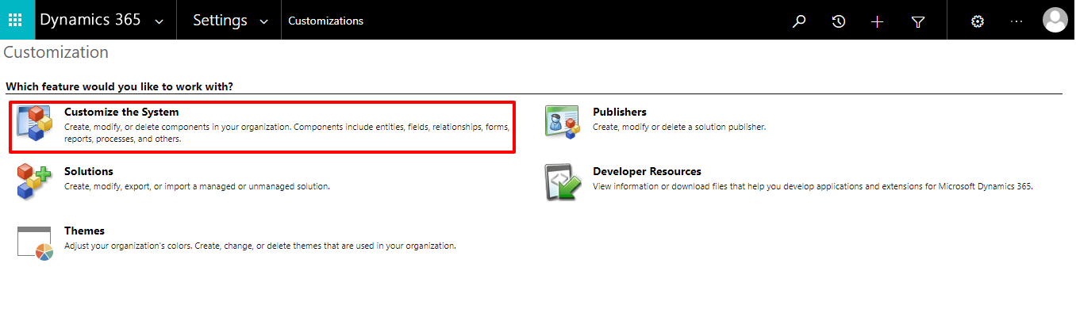The image size is (1076, 328).
Task: Open advanced find funnel icon
Action: click(918, 21)
